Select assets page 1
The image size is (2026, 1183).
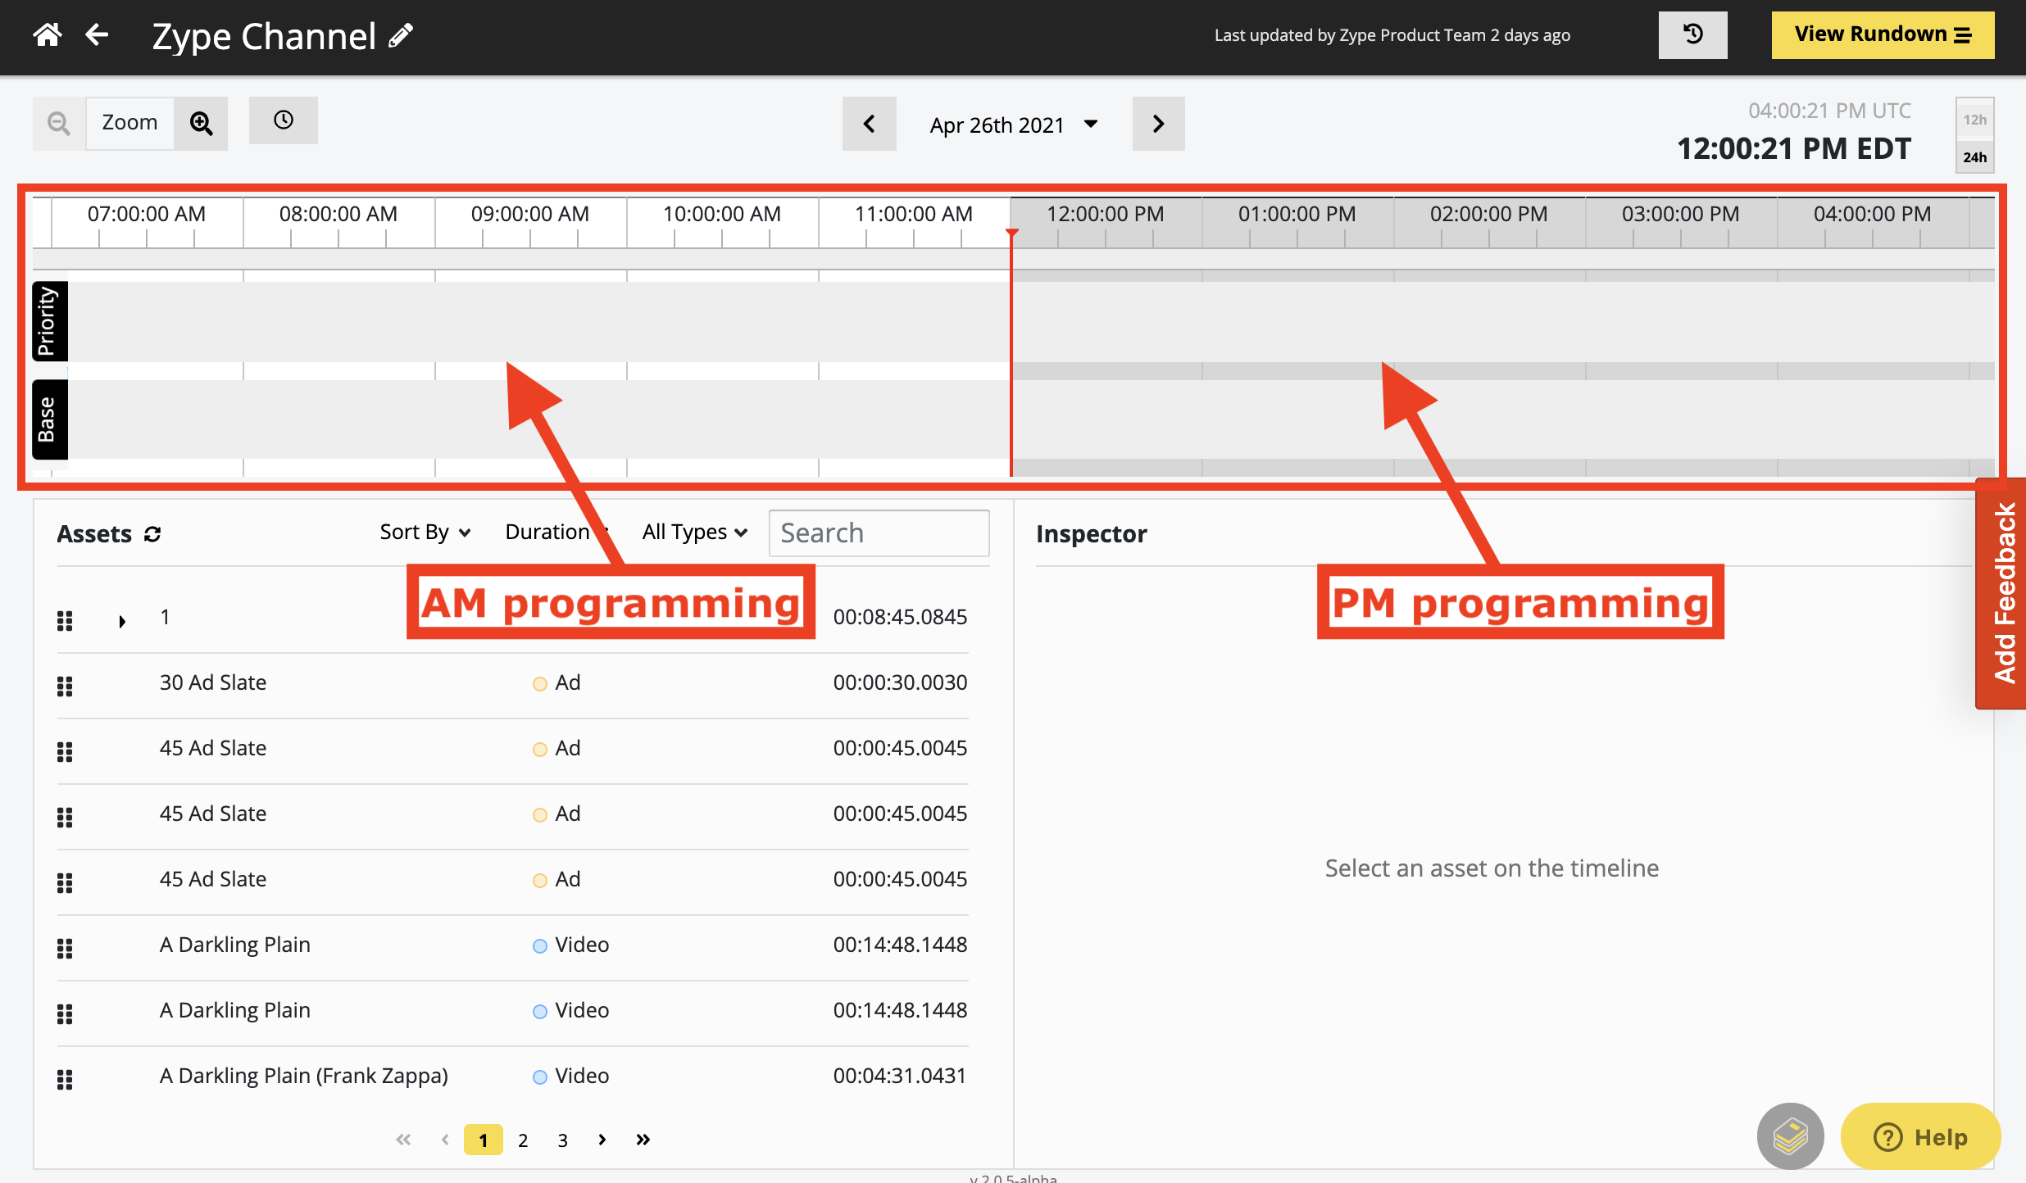click(x=484, y=1140)
